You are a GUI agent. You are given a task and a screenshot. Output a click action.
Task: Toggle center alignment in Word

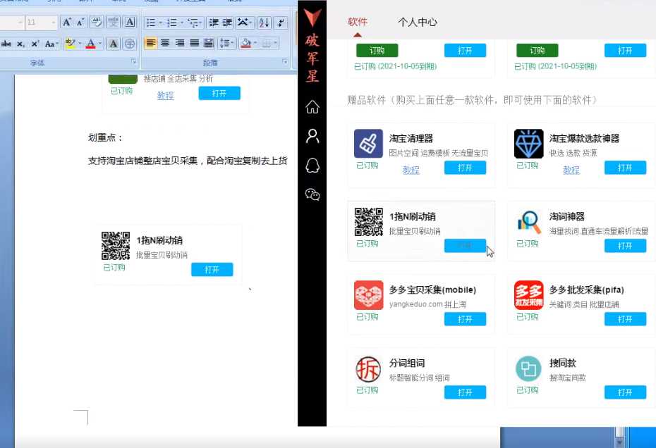(165, 43)
